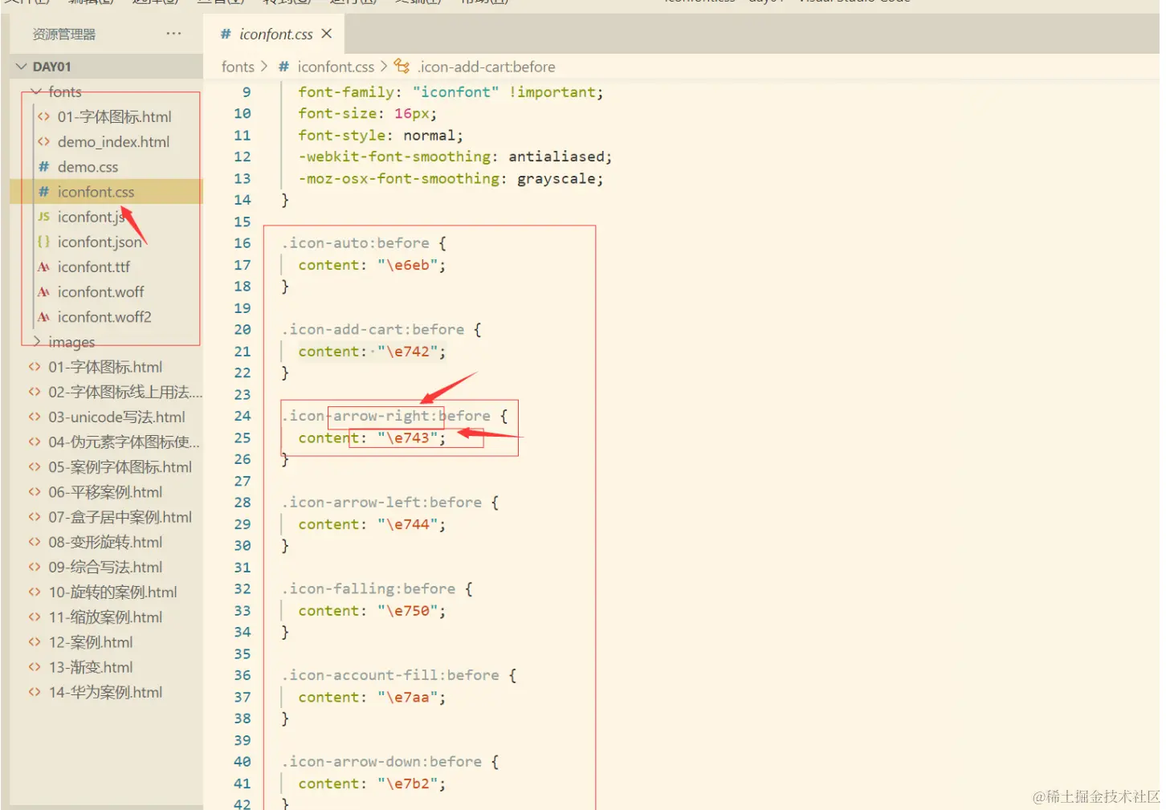Place cursor on .icon-arrow-left:before selector

[381, 503]
